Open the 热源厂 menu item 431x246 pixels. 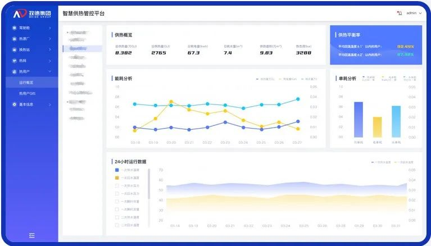coord(32,39)
